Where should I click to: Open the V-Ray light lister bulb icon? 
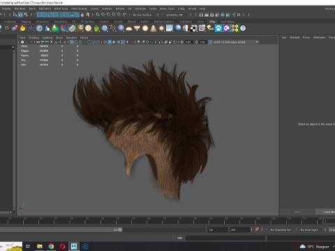click(210, 29)
